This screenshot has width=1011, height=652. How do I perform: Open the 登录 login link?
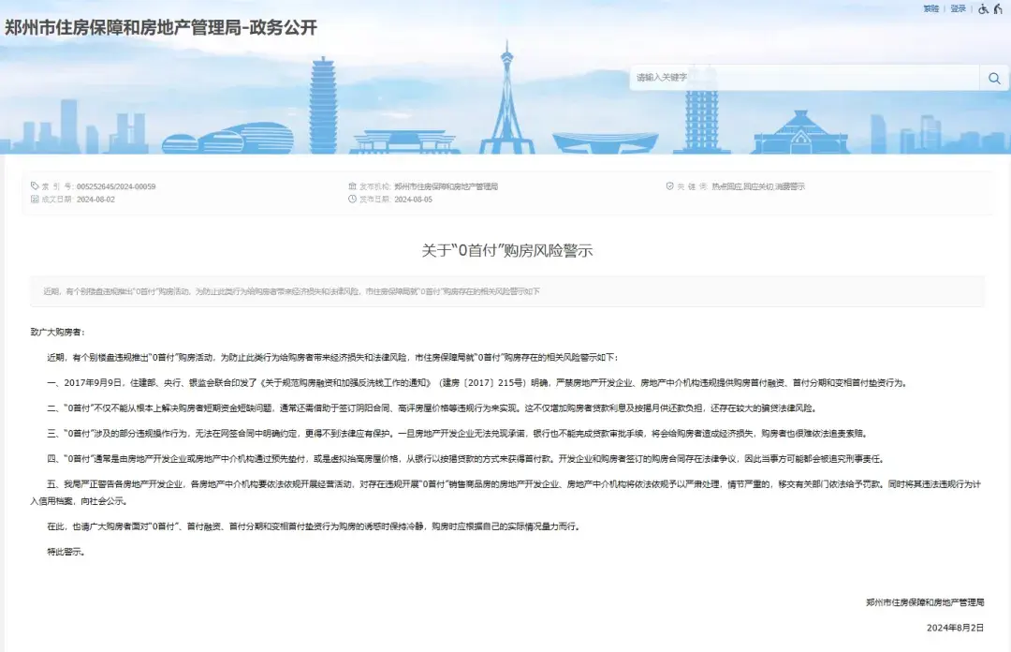coord(958,9)
